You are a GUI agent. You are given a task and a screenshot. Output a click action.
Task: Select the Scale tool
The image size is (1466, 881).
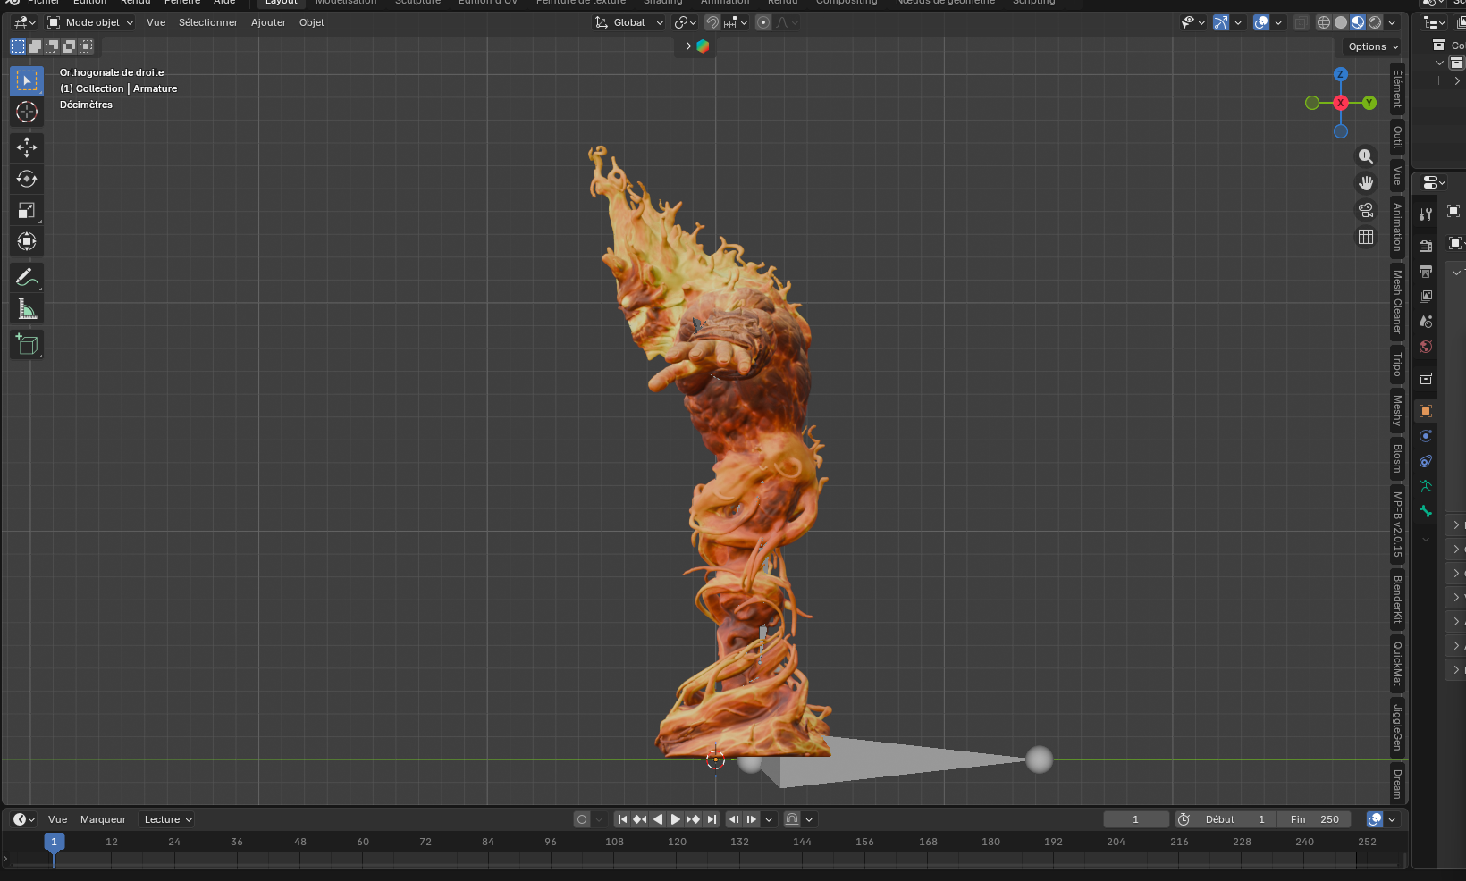27,210
